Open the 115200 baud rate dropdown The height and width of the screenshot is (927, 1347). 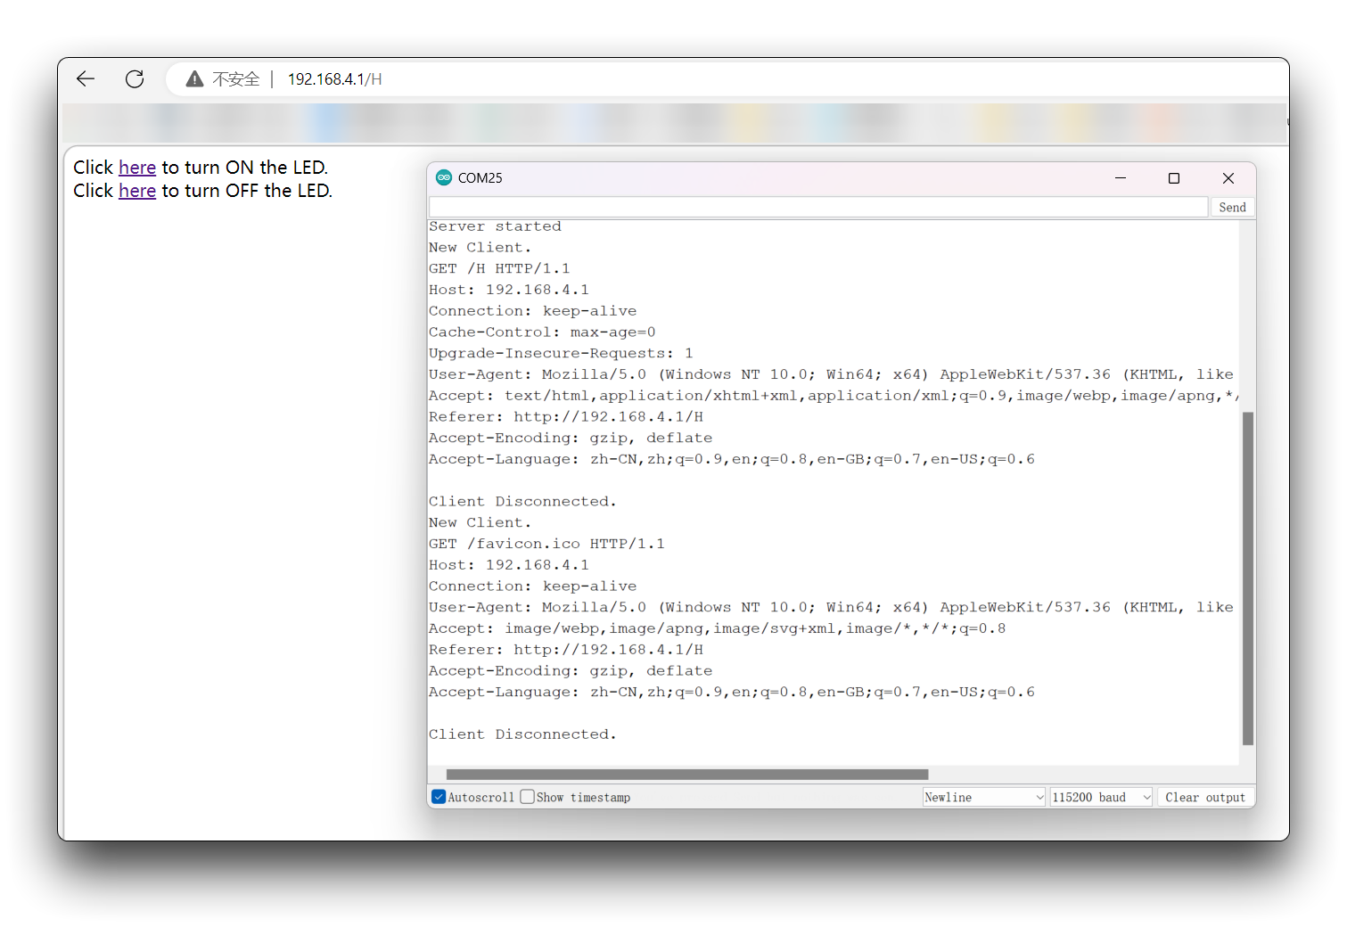(1102, 797)
